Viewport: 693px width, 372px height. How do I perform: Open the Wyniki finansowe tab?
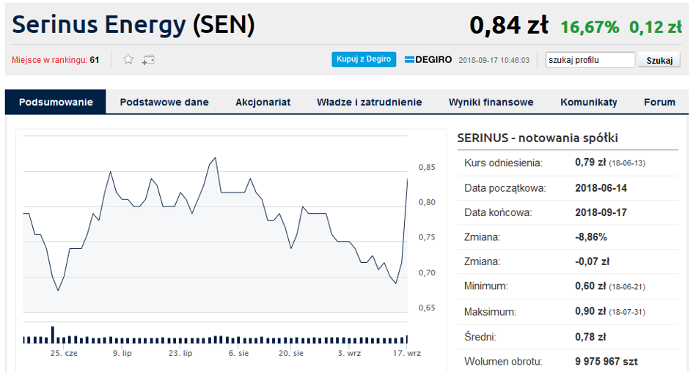pos(491,102)
